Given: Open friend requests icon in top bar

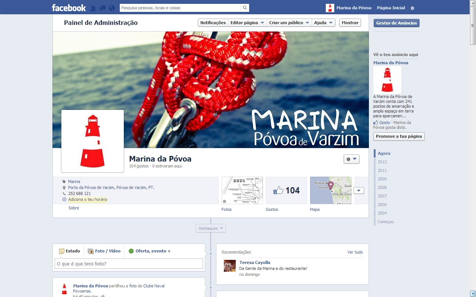Looking at the screenshot, I should point(93,8).
